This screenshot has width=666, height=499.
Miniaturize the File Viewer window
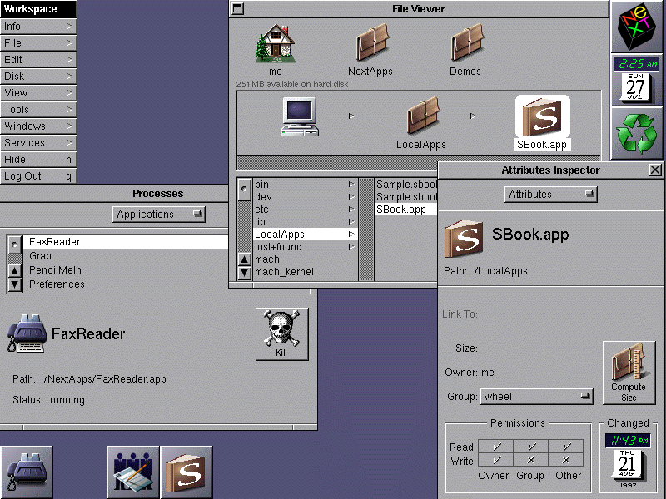tap(238, 8)
